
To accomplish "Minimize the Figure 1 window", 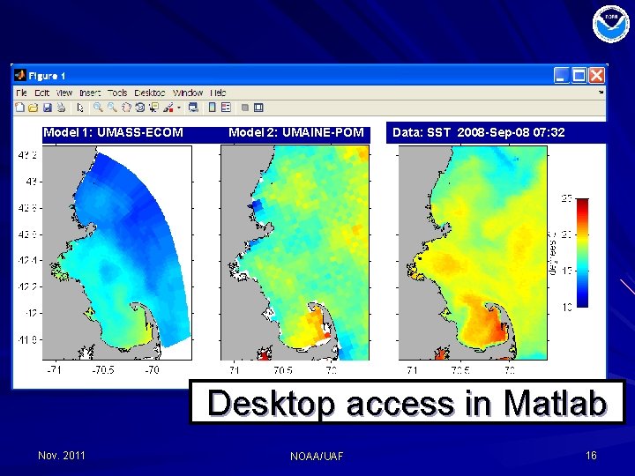I will click(x=561, y=75).
